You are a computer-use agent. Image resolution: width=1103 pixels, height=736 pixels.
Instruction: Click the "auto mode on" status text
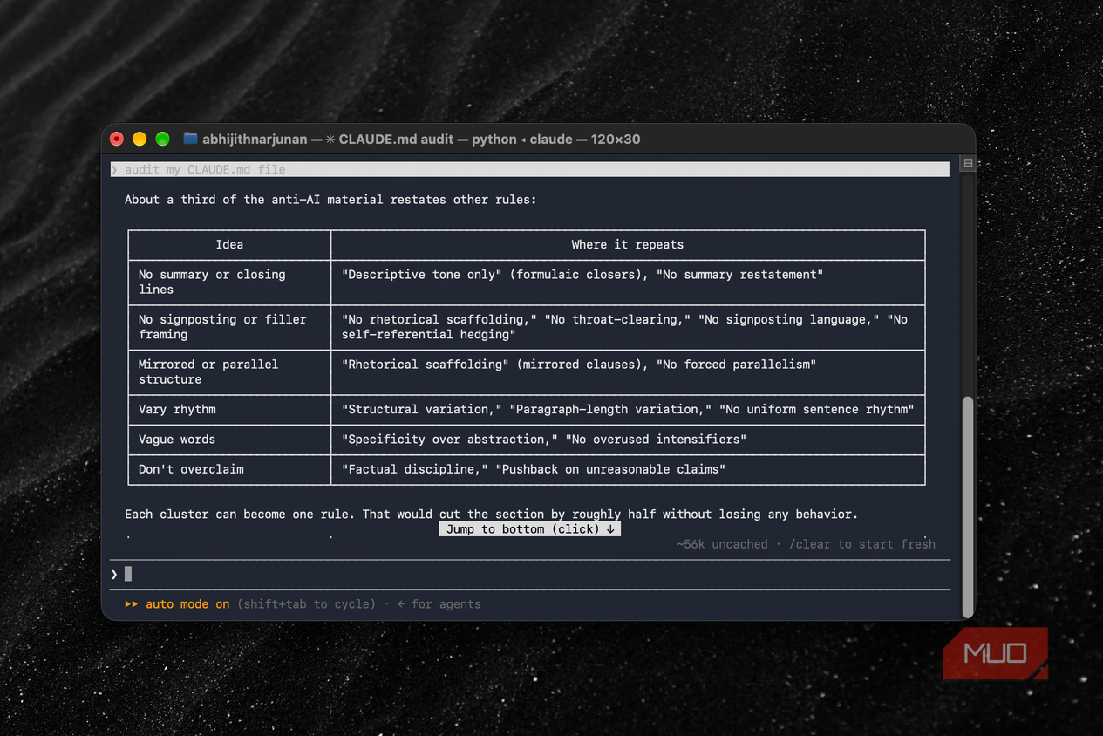coord(187,603)
